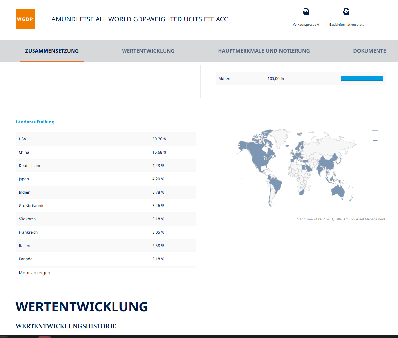Switch to the Zusammensetzung tab
This screenshot has width=398, height=338.
(x=52, y=51)
